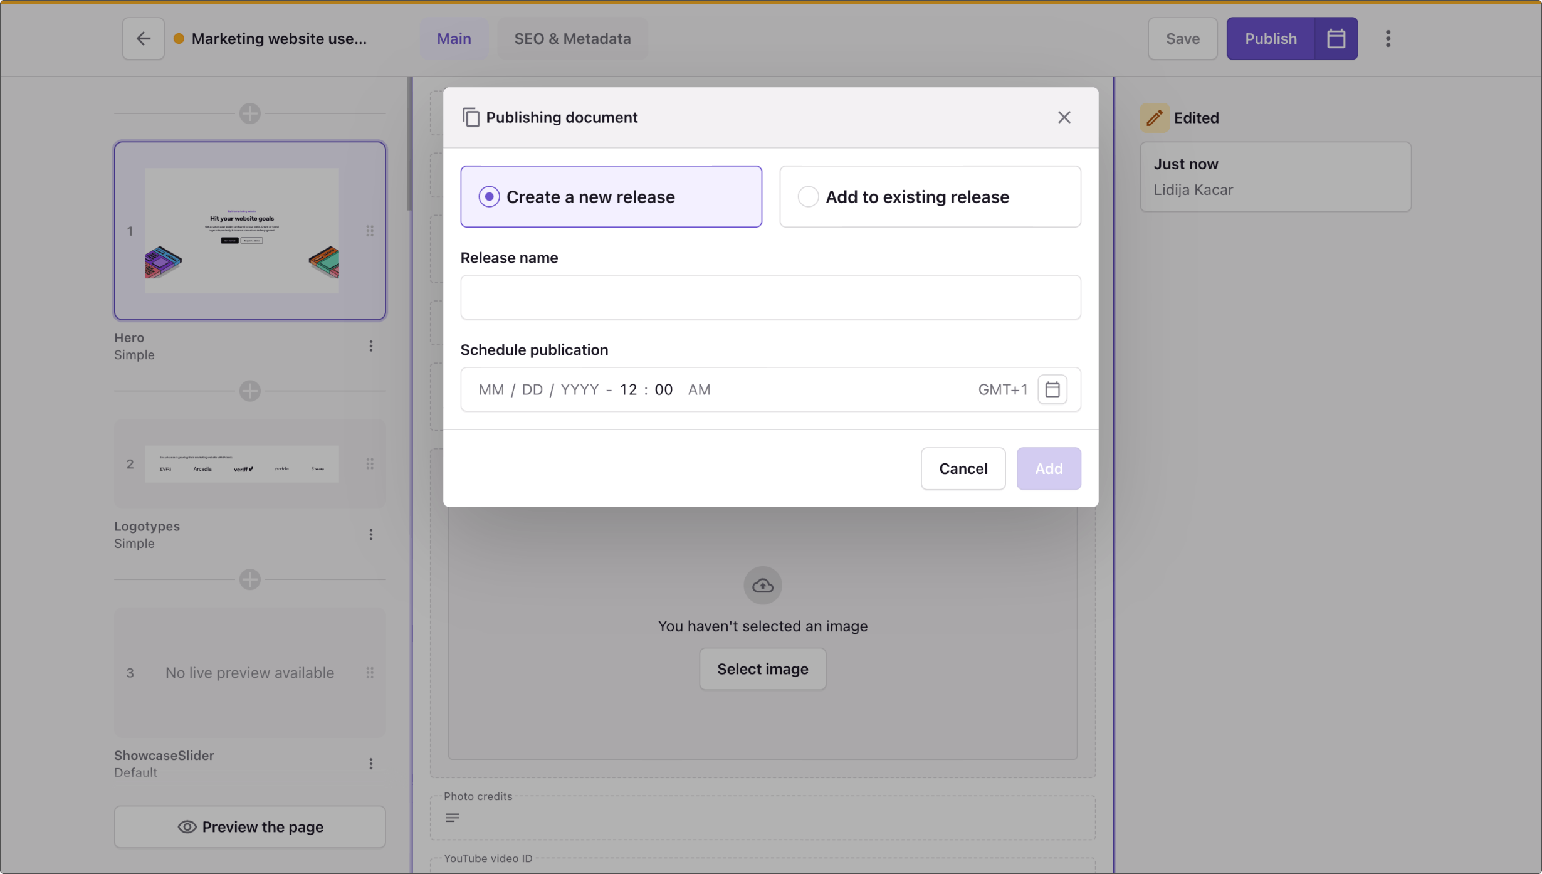Screen dimensions: 1542x874
Task: Click the back arrow button
Action: click(143, 39)
